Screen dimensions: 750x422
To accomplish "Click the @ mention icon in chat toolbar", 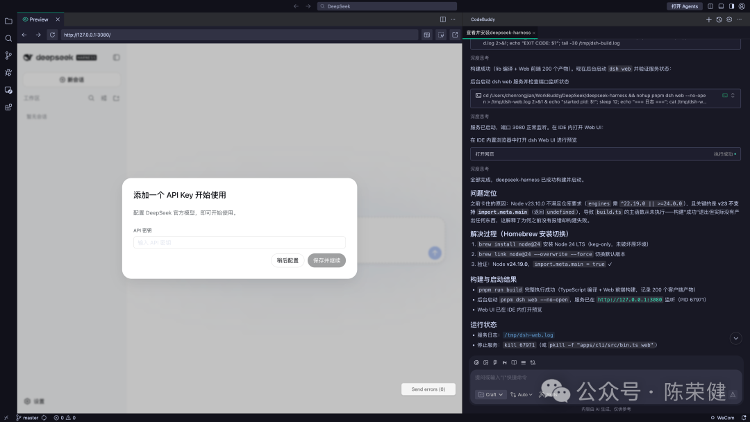I will (476, 363).
